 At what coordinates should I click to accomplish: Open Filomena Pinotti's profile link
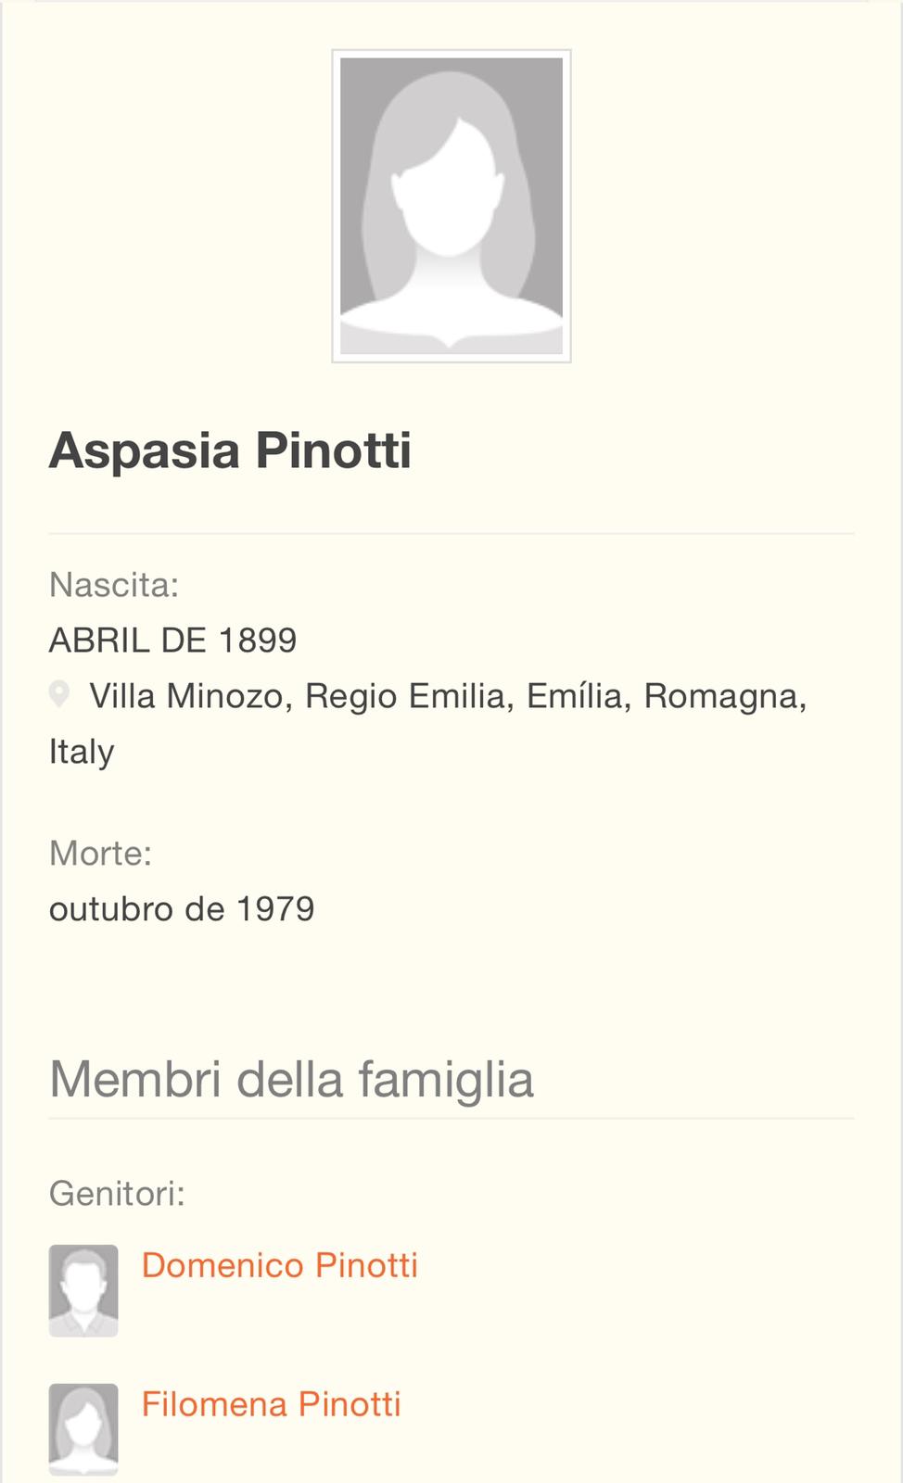click(x=271, y=1404)
